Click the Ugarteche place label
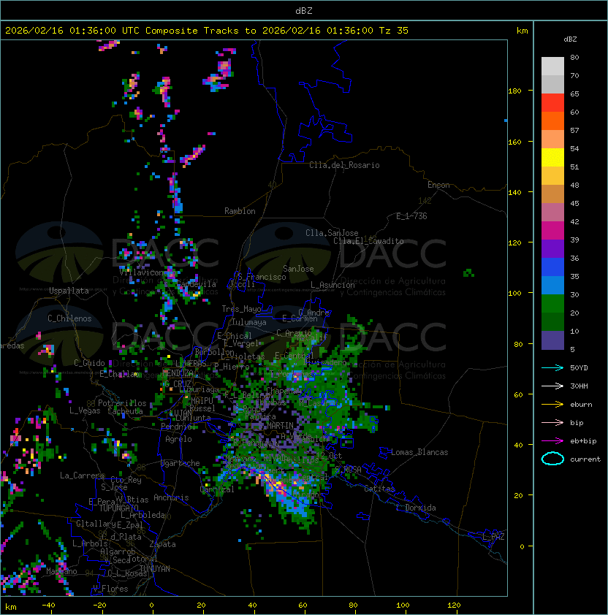This screenshot has height=615, width=608. (x=180, y=463)
